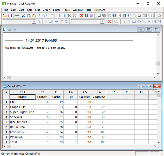Open Help via the blue question mark icon

86,16
